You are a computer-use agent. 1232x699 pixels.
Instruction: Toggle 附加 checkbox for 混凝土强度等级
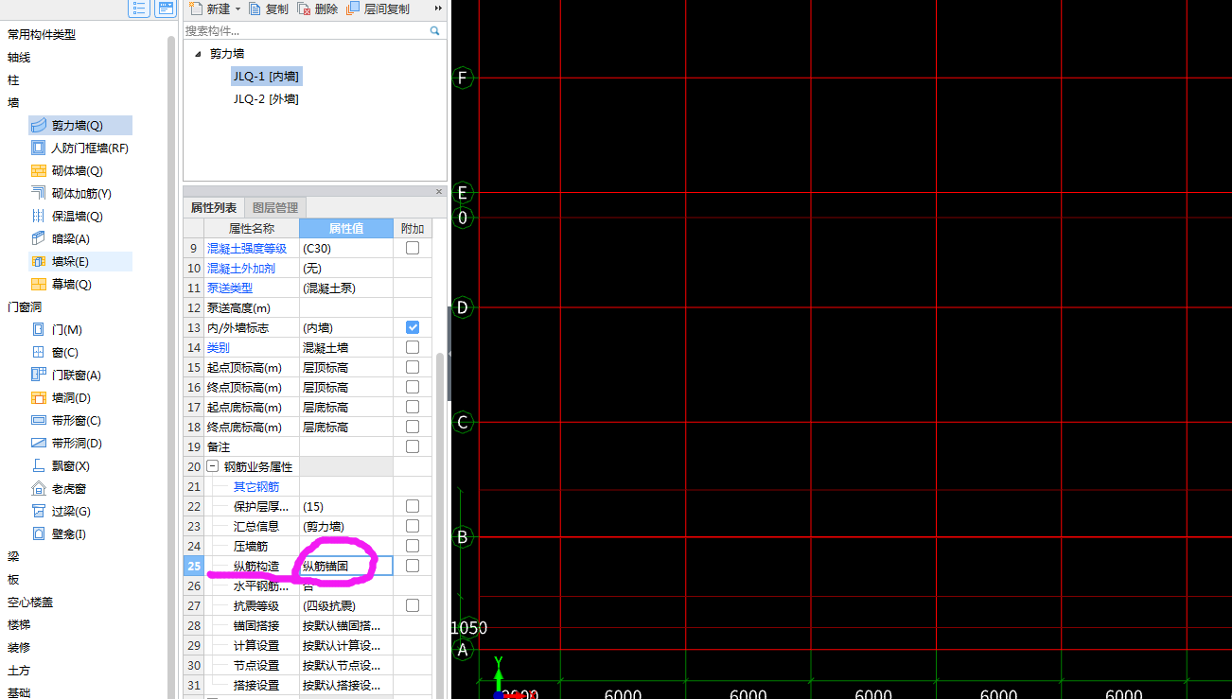pos(413,248)
